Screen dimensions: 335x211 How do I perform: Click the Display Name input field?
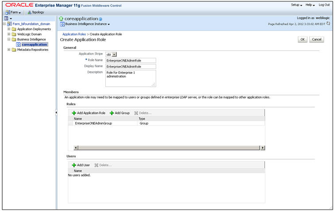(131, 66)
